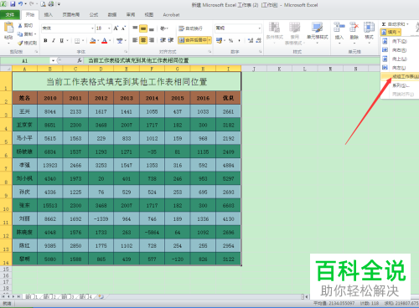The image size is (419, 308).
Task: Click the decrease indent icon
Action: (163, 40)
